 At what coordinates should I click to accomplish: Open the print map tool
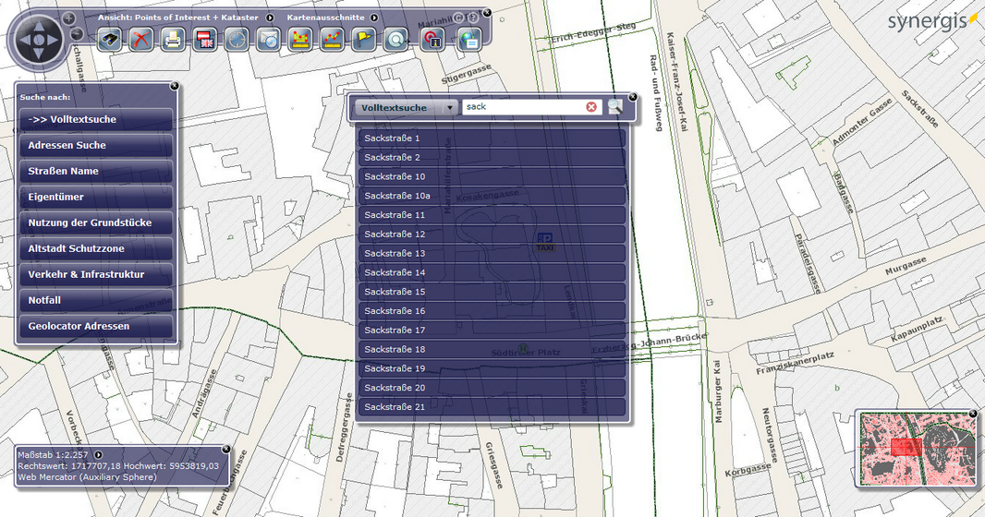tap(173, 40)
